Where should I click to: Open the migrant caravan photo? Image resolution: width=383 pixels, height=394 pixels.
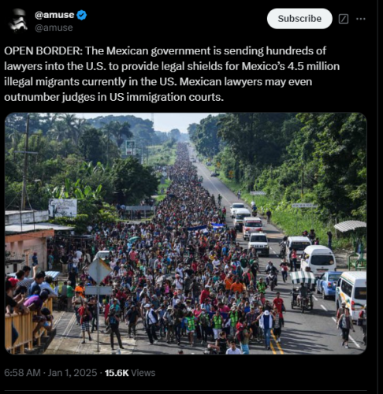[x=186, y=233]
